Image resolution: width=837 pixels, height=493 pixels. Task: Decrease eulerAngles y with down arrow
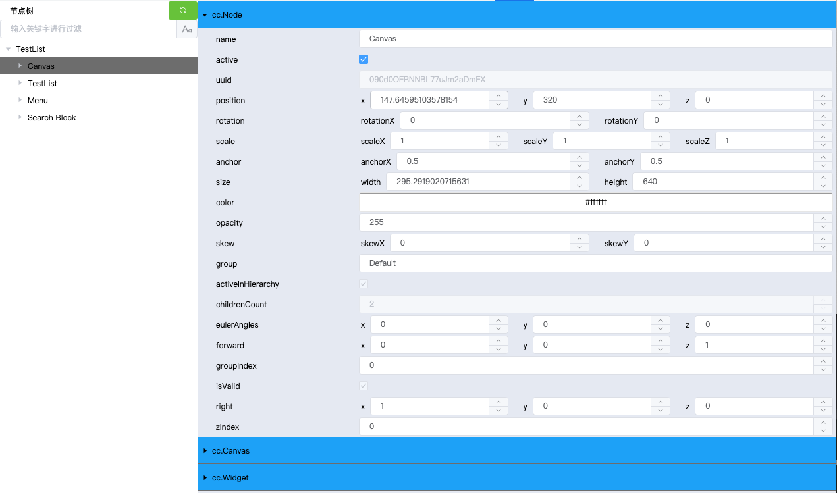click(661, 328)
